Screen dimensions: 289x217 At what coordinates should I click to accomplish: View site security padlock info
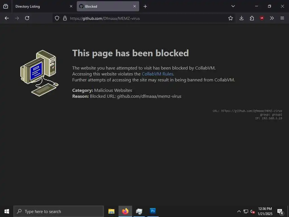(x=65, y=18)
